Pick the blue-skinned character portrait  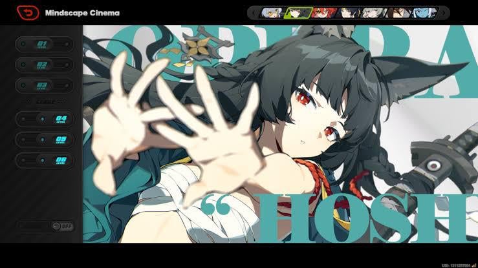pyautogui.click(x=425, y=13)
